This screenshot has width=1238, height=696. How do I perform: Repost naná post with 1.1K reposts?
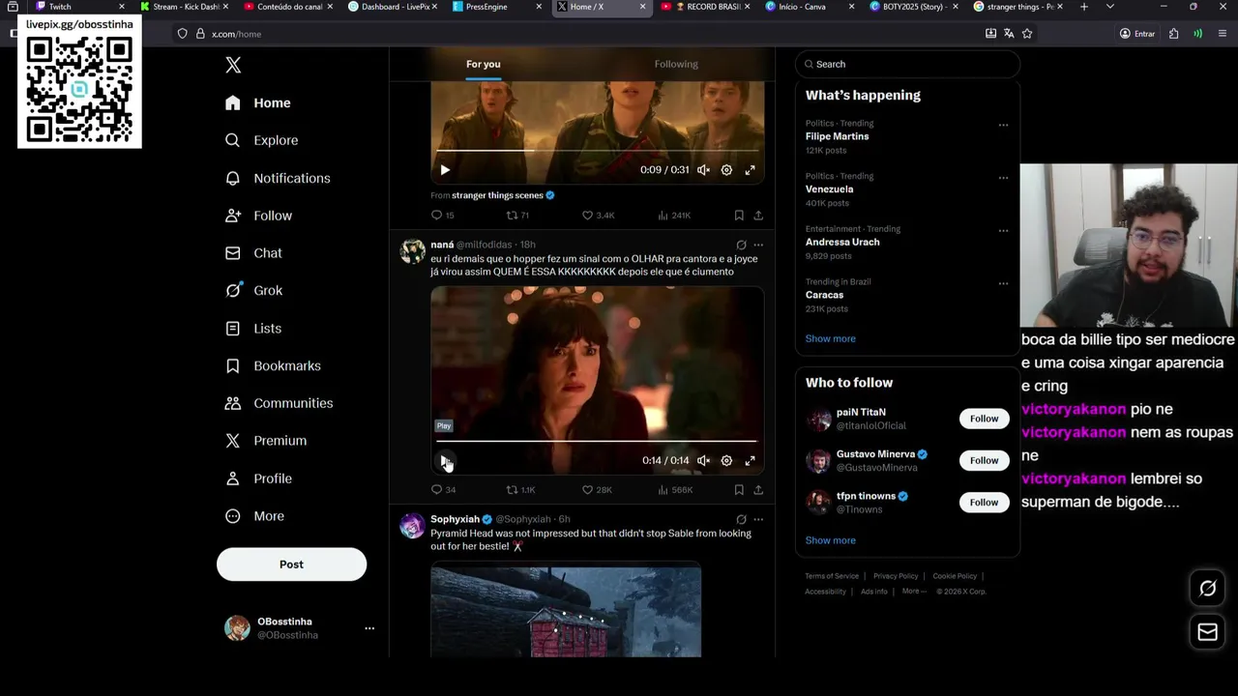tap(520, 490)
